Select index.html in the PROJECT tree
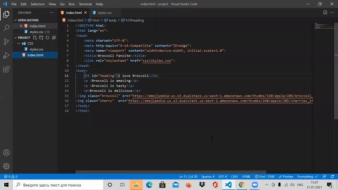This screenshot has height=190, width=338. 35,55
